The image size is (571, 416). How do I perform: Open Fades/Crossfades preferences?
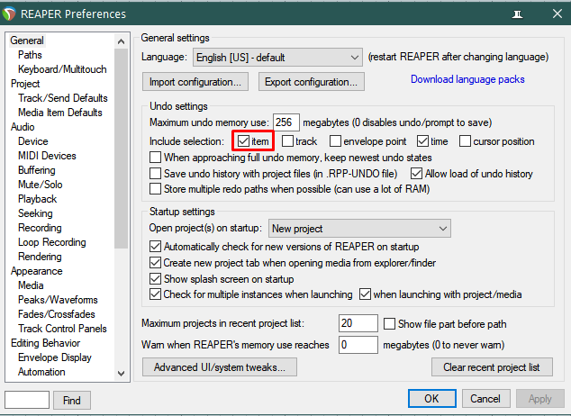(57, 314)
